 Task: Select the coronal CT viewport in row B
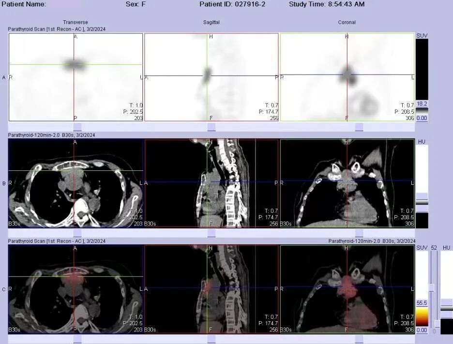(x=347, y=183)
